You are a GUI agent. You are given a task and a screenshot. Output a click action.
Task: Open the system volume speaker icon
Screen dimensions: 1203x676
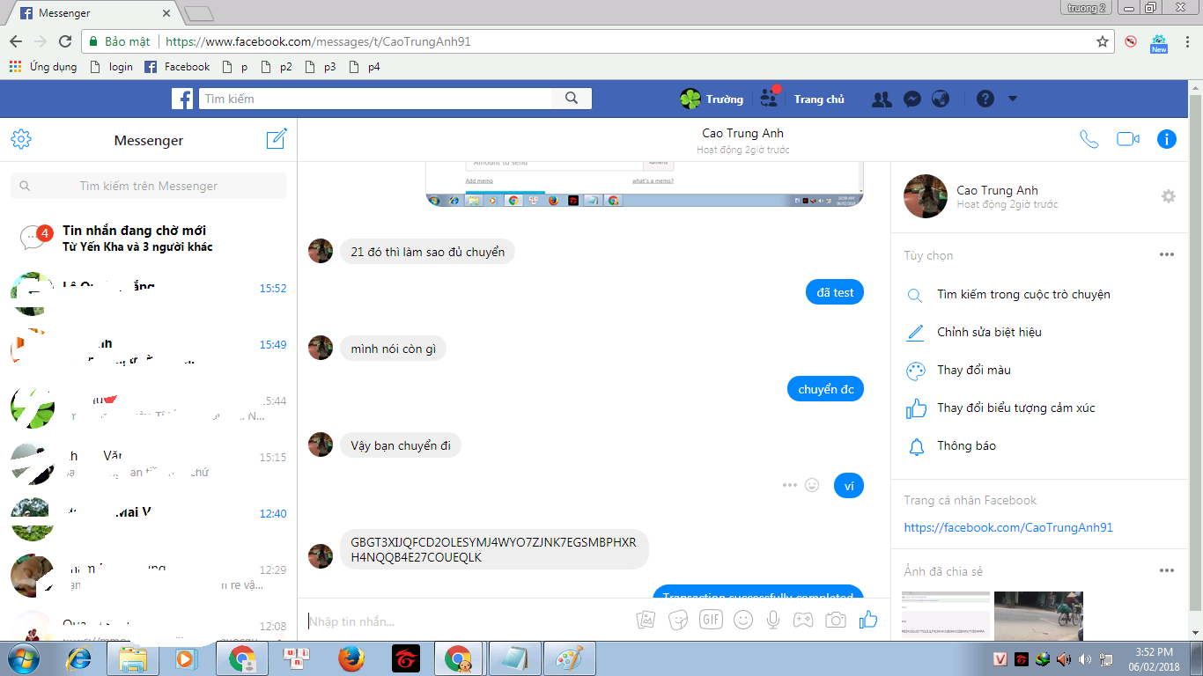pyautogui.click(x=1084, y=658)
